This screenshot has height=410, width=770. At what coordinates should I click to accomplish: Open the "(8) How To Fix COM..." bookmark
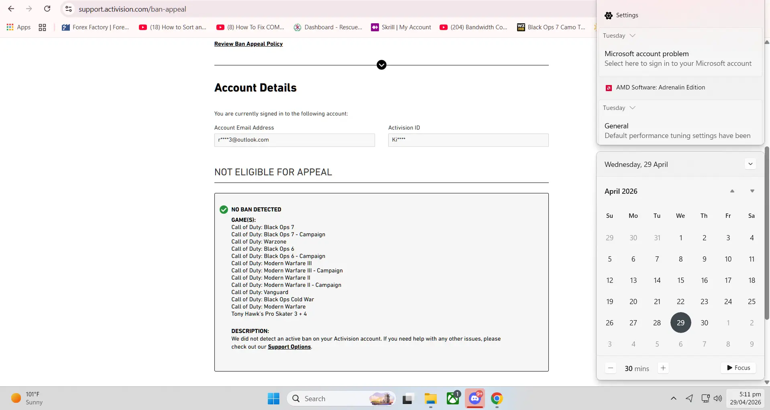[x=250, y=27]
